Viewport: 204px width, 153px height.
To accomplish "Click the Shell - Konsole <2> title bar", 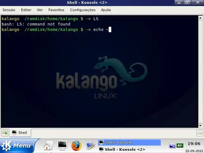I will click(x=87, y=3).
